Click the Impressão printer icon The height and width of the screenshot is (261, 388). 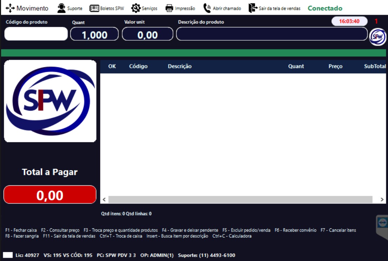(x=169, y=8)
